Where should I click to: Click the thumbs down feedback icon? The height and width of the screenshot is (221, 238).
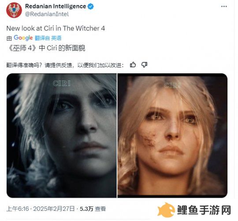coord(145,65)
